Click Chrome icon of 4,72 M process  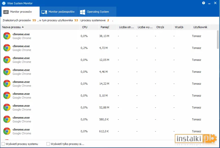coord(7,48)
